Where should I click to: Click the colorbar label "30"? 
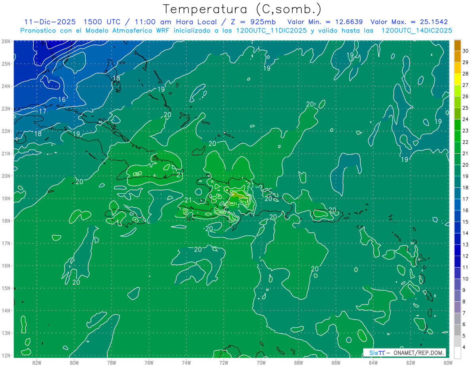tap(466, 51)
